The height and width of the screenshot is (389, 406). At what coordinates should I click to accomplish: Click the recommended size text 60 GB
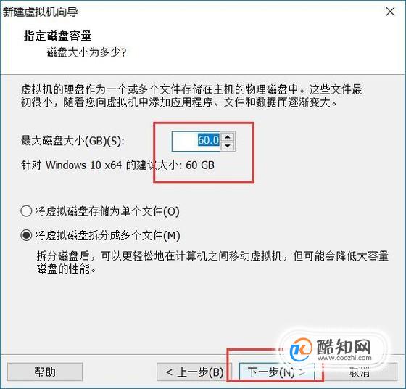(x=200, y=165)
